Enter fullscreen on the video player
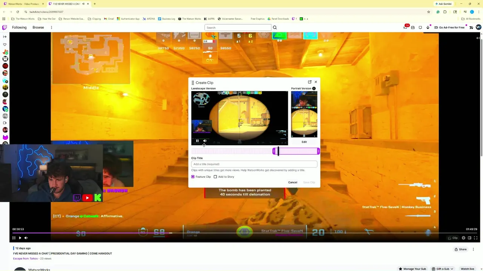The width and height of the screenshot is (483, 271). [x=476, y=238]
